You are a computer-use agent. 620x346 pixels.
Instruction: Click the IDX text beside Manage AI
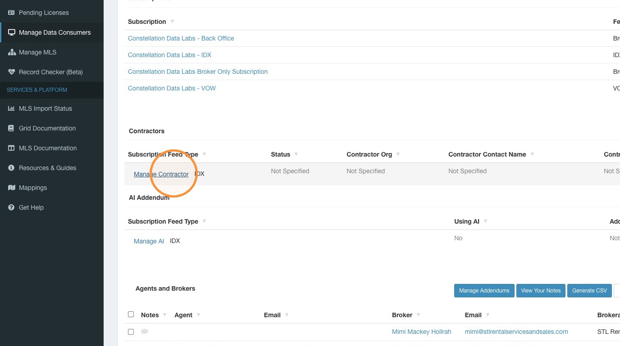point(175,241)
